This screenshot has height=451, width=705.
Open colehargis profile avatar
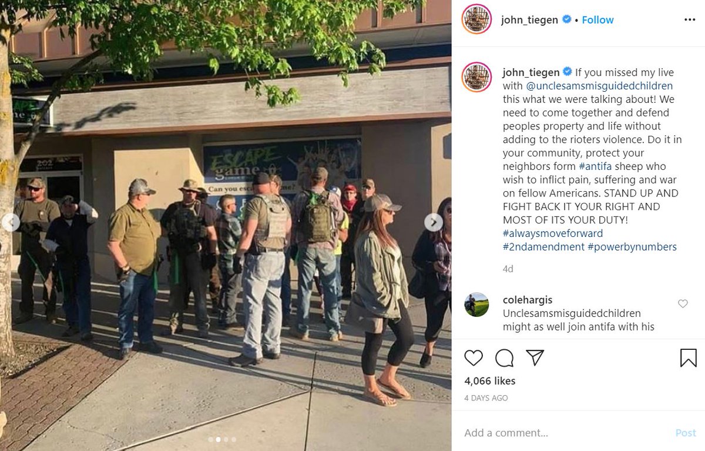coord(476,305)
